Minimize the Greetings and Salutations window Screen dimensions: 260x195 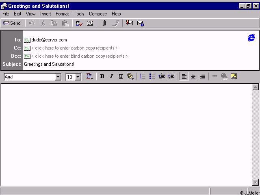click(242, 6)
